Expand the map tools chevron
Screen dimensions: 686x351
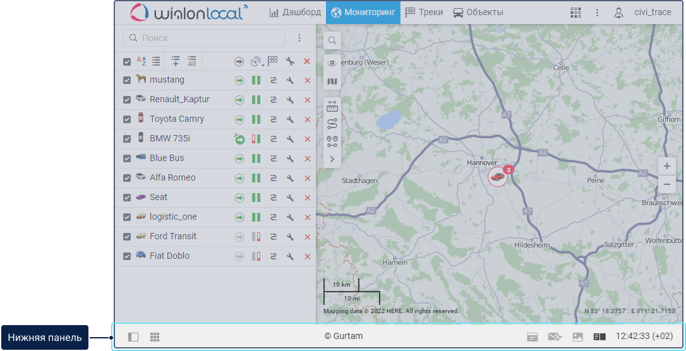(332, 159)
